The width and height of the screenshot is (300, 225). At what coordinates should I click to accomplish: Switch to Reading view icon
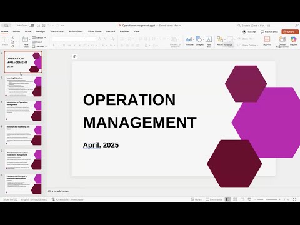[x=242, y=199]
